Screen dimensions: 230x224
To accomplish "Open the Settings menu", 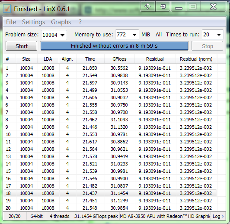I will coord(33,22).
